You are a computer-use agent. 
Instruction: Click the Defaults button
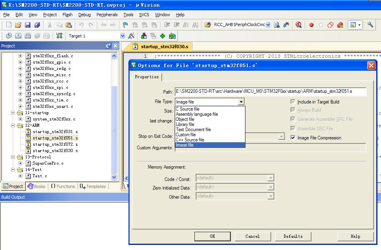[293, 236]
